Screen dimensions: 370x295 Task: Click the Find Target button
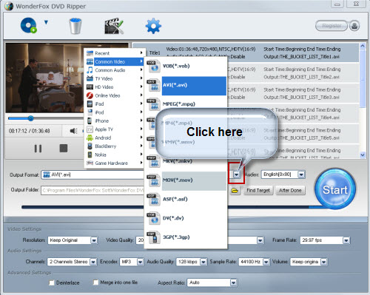point(258,190)
